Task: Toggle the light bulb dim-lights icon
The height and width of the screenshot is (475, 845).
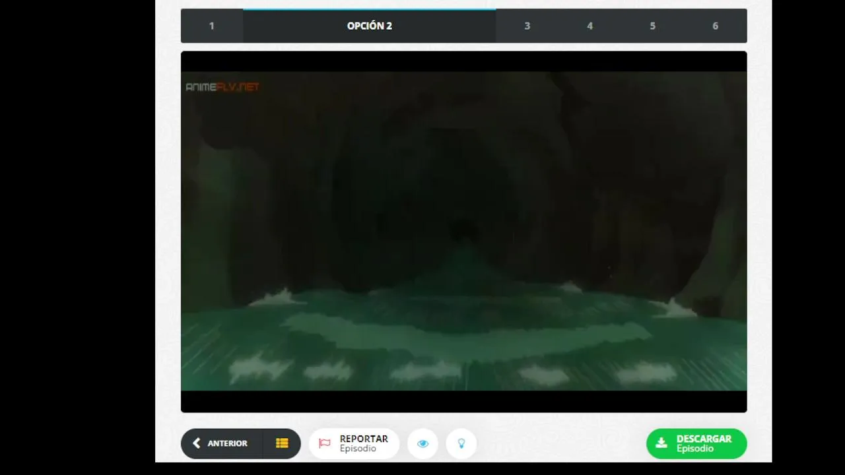Action: click(x=461, y=443)
